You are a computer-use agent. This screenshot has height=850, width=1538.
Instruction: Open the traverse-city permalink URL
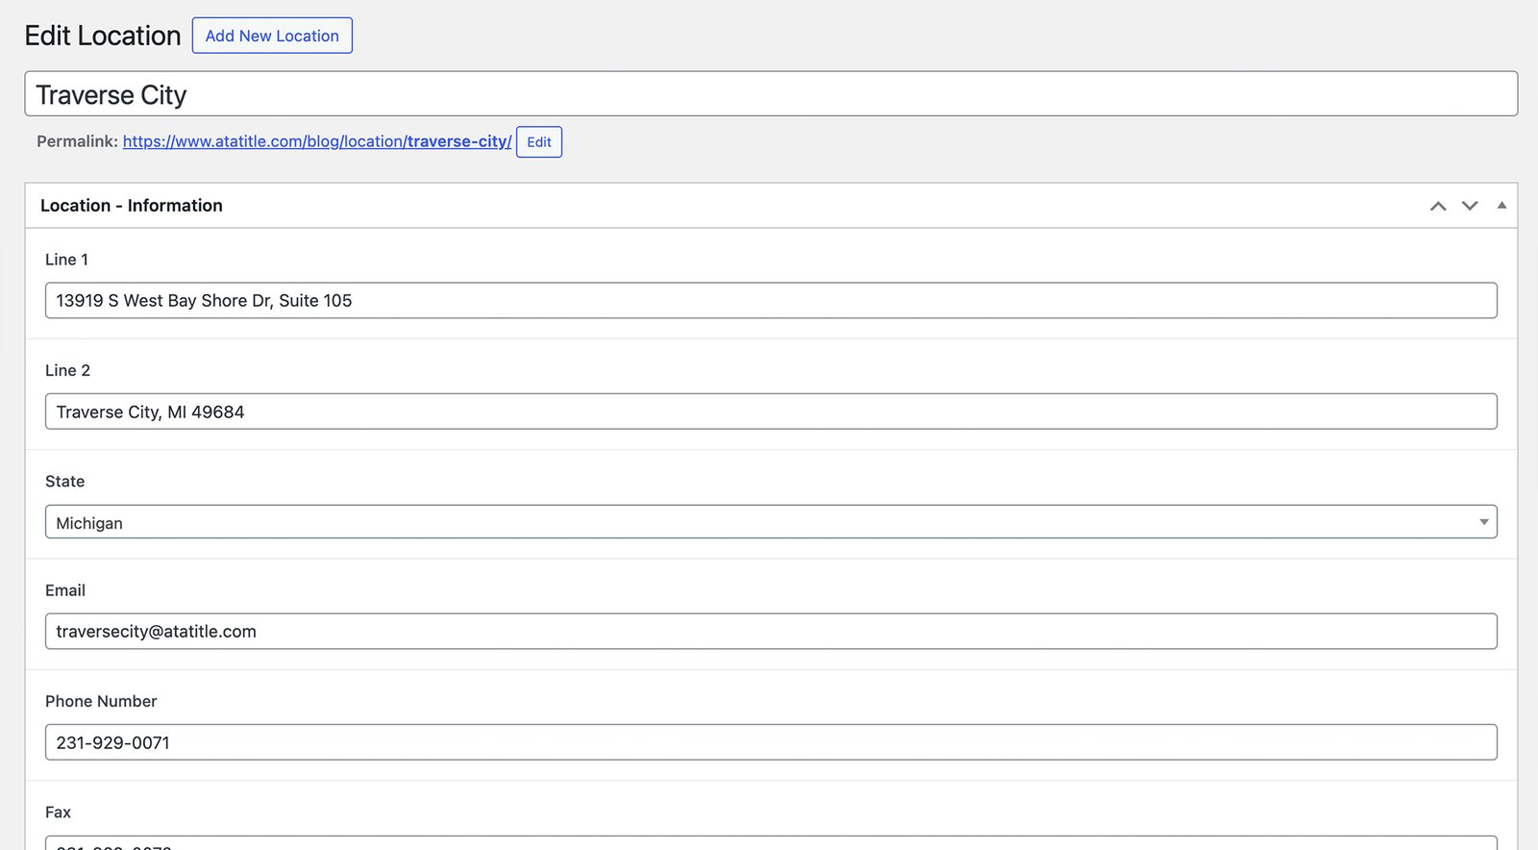[x=316, y=141]
